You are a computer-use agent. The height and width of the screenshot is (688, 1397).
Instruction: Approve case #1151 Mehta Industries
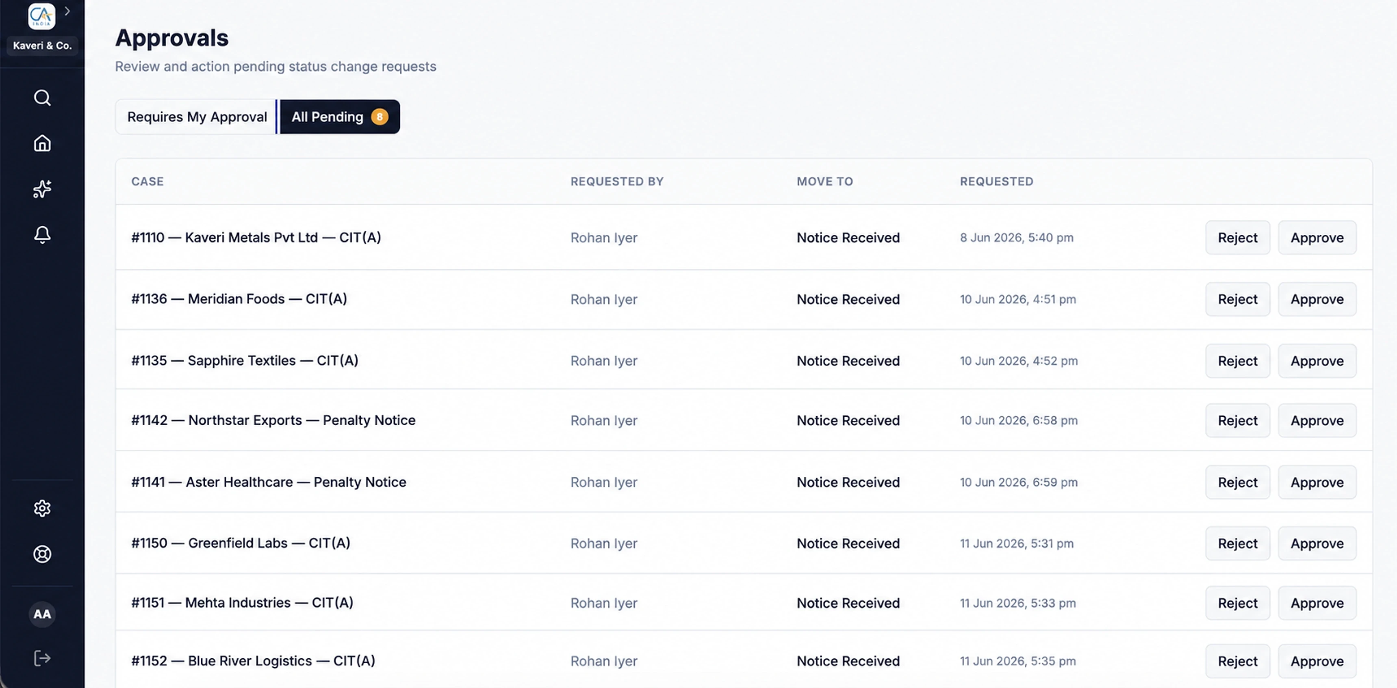coord(1317,604)
